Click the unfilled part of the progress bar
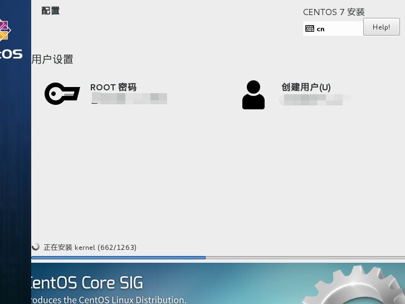 [305, 258]
